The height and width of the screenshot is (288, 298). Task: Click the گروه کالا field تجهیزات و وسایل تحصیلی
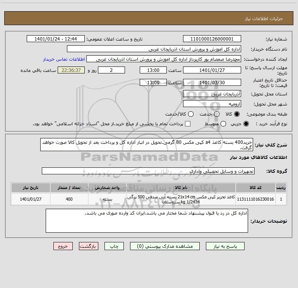click(x=148, y=171)
